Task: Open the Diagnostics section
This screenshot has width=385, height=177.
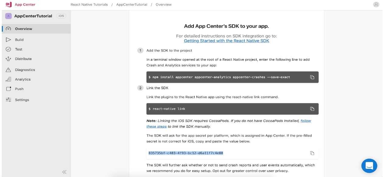Action: pyautogui.click(x=36, y=70)
